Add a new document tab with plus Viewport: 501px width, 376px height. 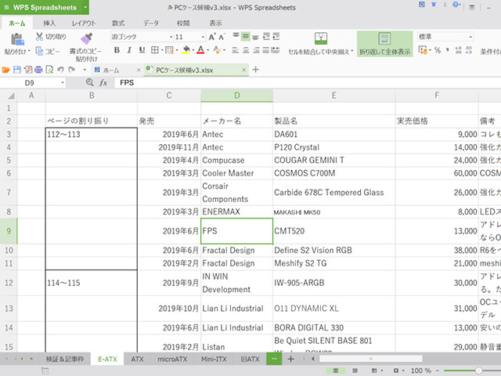point(256,70)
